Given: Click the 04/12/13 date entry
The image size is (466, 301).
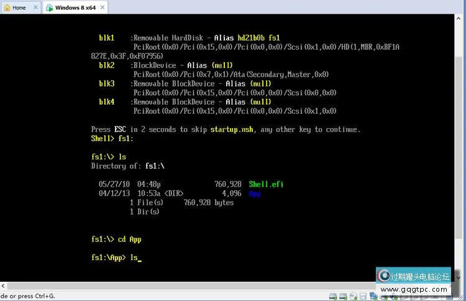Looking at the screenshot, I should (114, 193).
